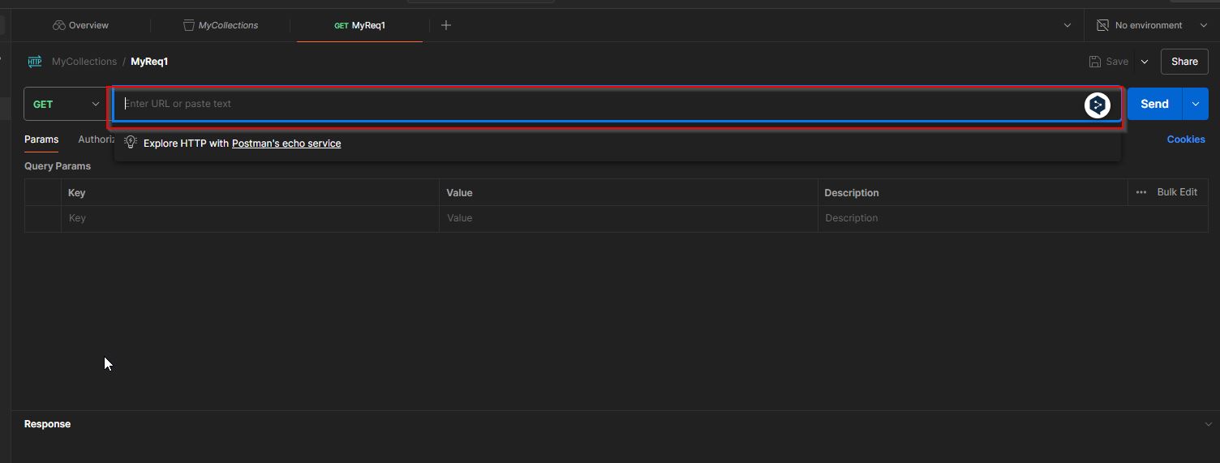Click the Share button
The height and width of the screenshot is (463, 1220).
pos(1184,62)
